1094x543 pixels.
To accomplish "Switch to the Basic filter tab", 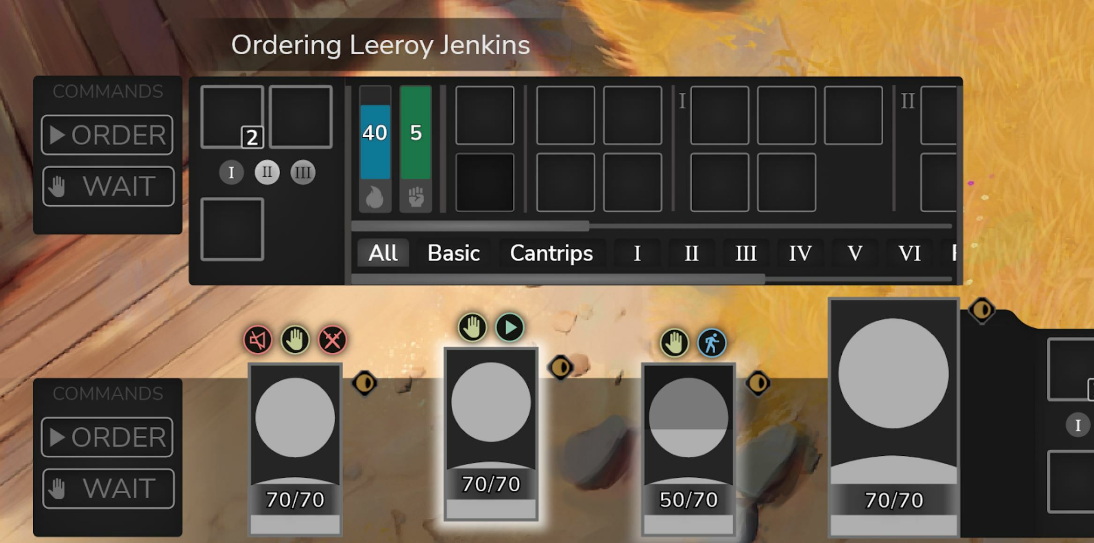I will [453, 253].
